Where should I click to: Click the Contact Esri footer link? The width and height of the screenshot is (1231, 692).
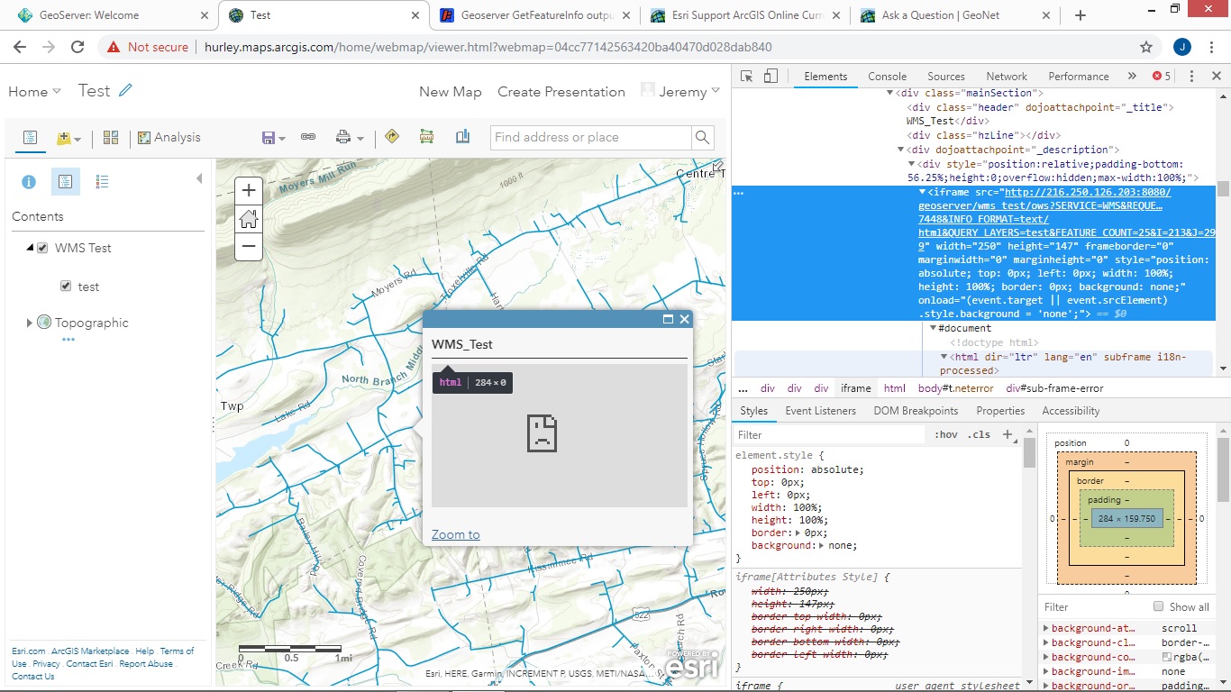tap(89, 664)
